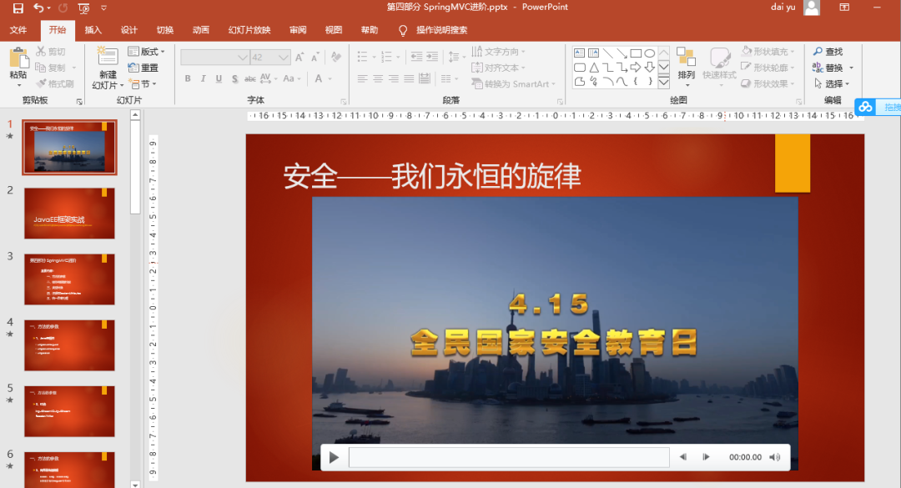Open the font size dropdown
Viewport: 901px width, 488px height.
pos(284,58)
